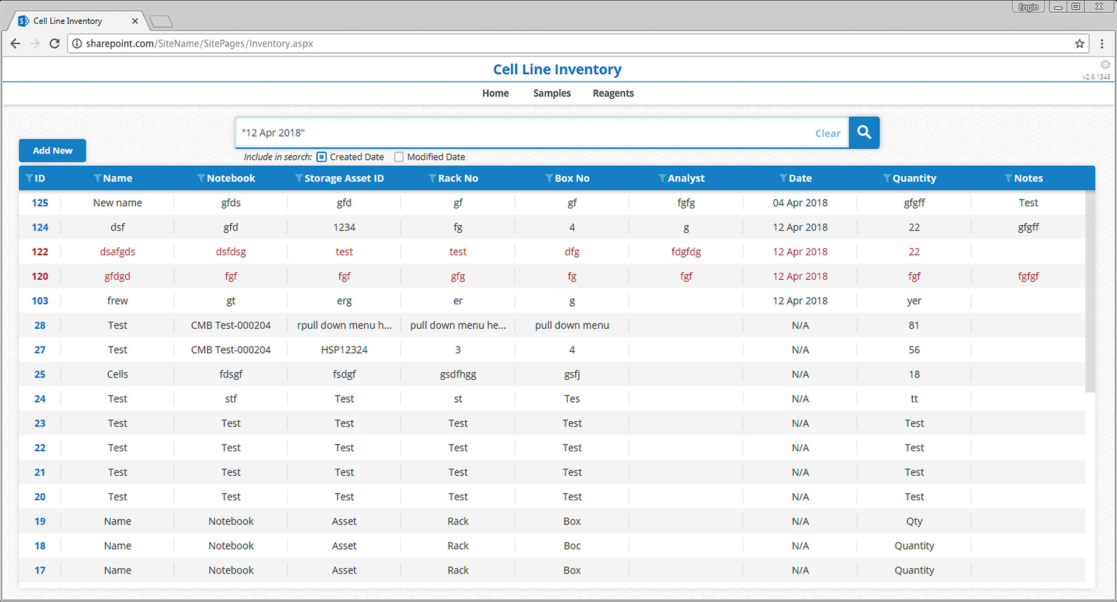Go to the Samples menu item
This screenshot has width=1117, height=602.
[x=552, y=93]
